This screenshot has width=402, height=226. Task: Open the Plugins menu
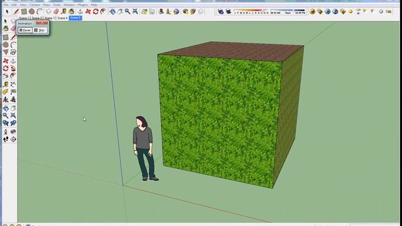[x=83, y=4]
